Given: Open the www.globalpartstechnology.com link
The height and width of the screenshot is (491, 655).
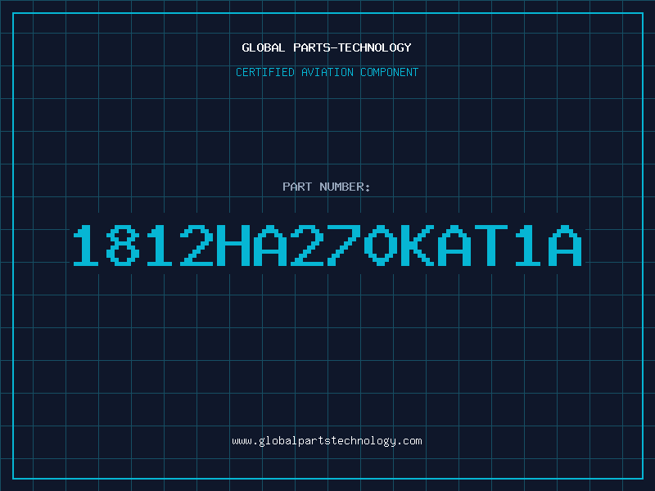Looking at the screenshot, I should click(327, 441).
